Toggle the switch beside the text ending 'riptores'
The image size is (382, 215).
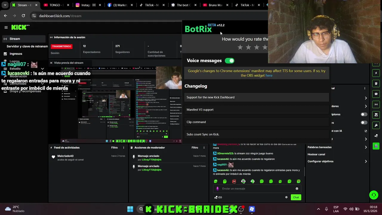(364, 114)
